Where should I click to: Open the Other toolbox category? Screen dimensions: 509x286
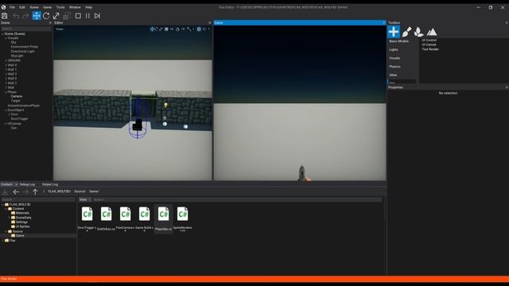point(393,75)
